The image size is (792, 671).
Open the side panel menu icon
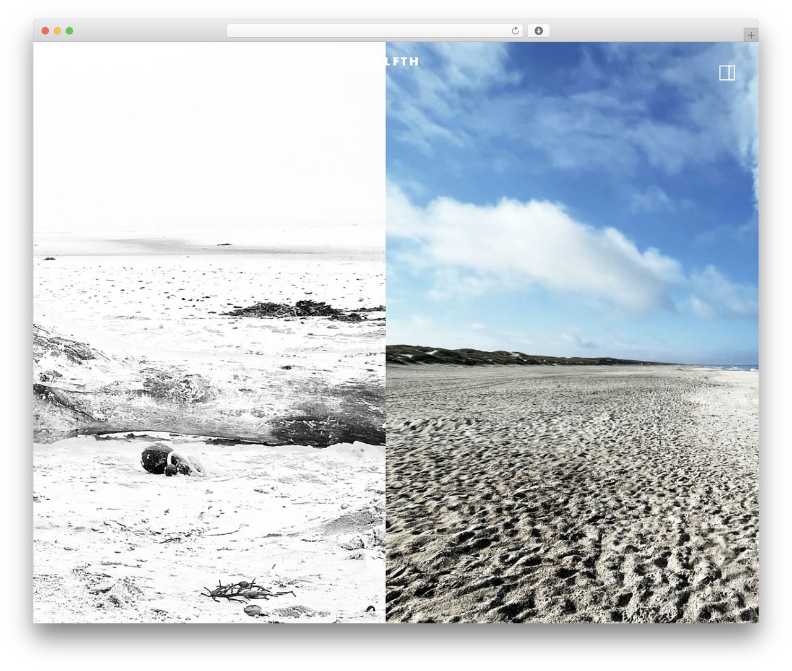tap(727, 73)
